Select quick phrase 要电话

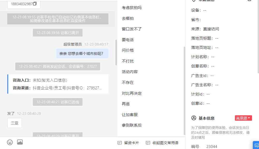pyautogui.click(x=128, y=40)
